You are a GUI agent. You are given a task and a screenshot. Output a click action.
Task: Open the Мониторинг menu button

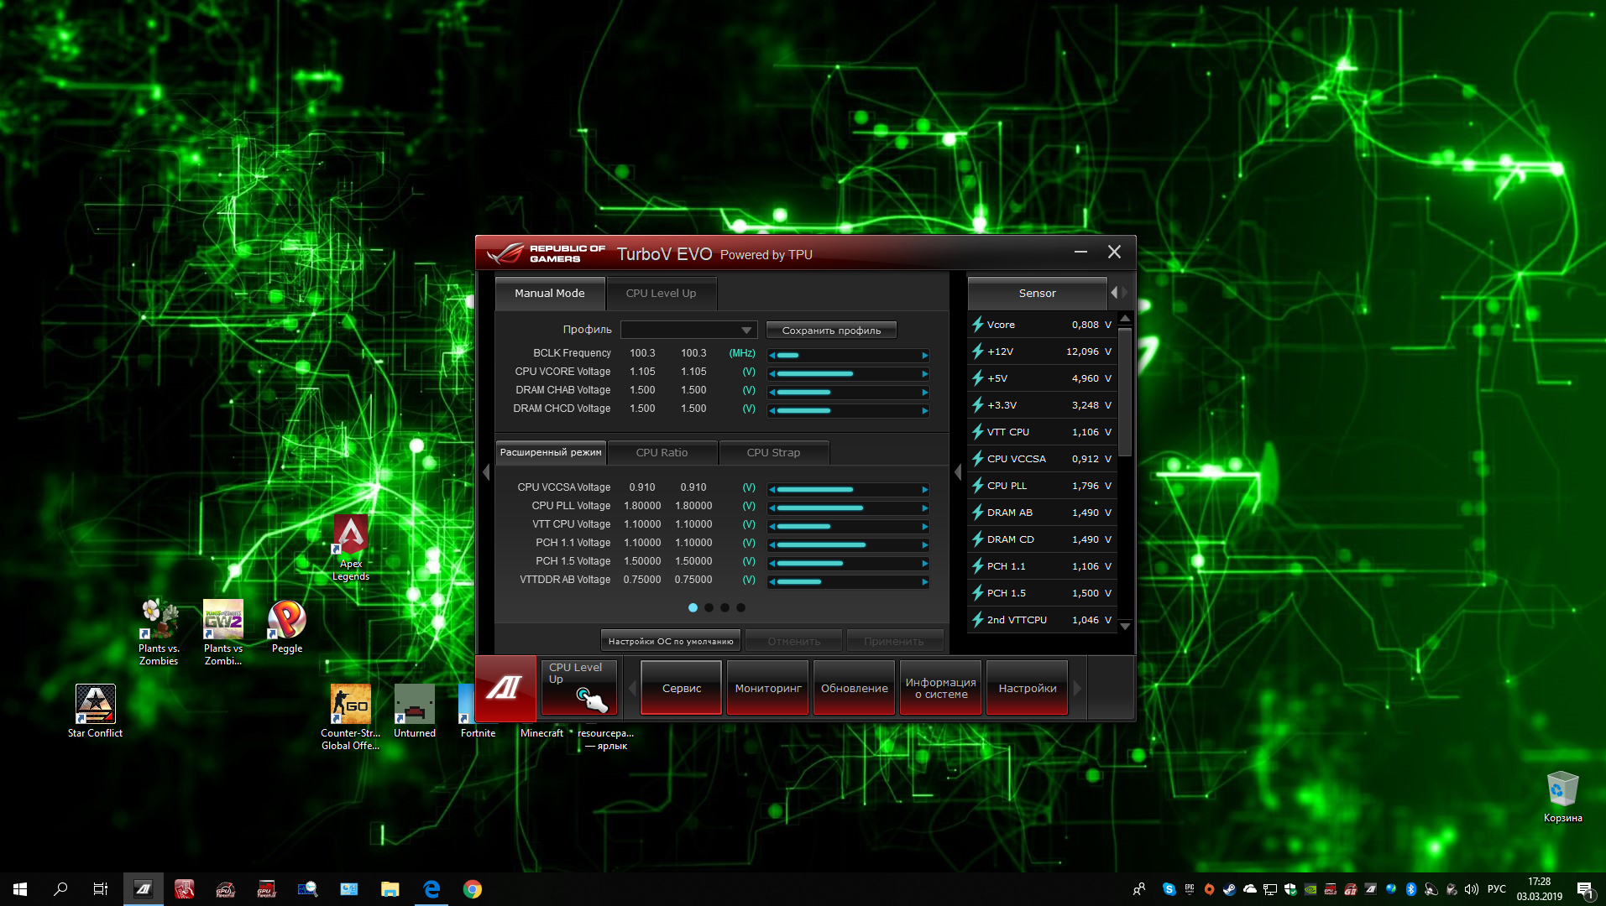point(767,688)
